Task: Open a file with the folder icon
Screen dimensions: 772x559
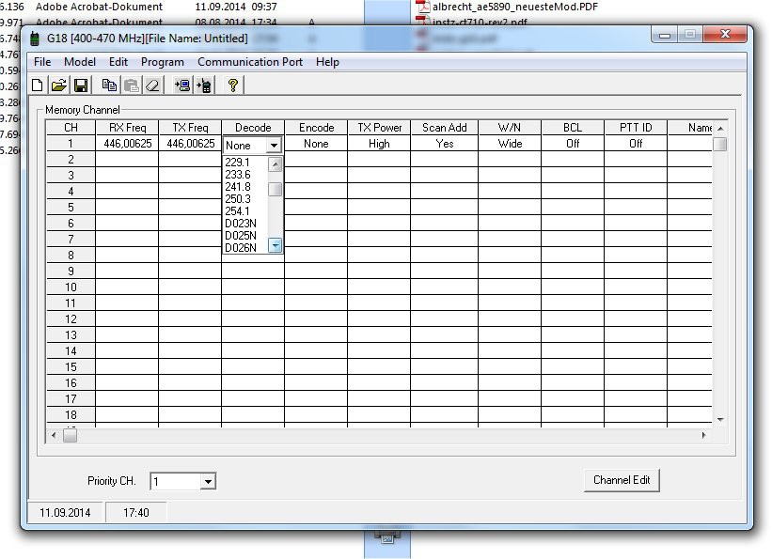Action: point(58,85)
